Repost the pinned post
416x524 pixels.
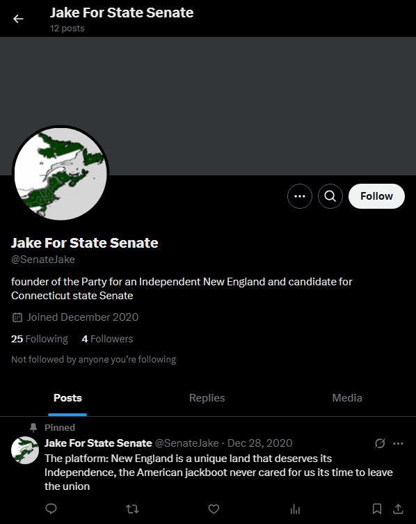[x=132, y=509]
